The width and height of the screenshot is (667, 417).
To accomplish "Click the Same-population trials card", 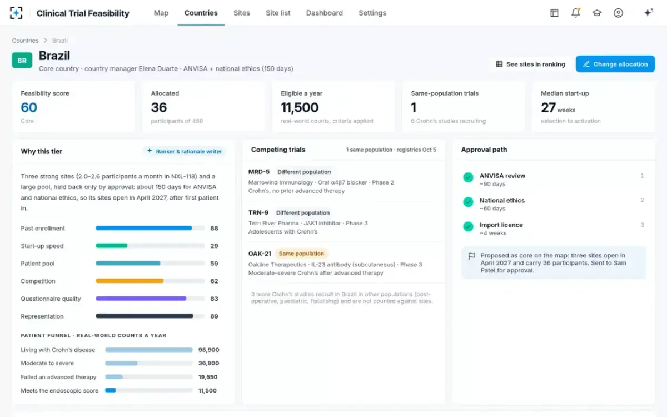I will [x=464, y=107].
